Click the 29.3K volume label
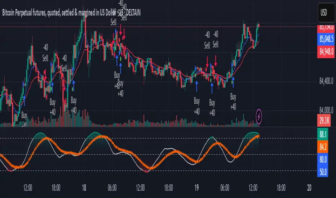The height and width of the screenshot is (198, 336). coord(324,121)
